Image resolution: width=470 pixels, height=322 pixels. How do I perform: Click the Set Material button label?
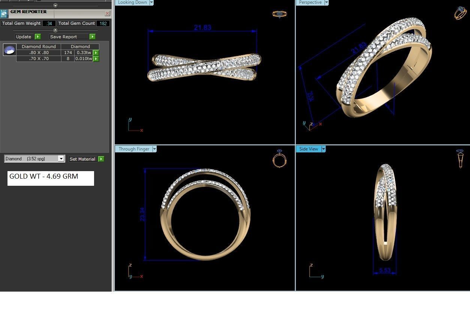point(82,159)
